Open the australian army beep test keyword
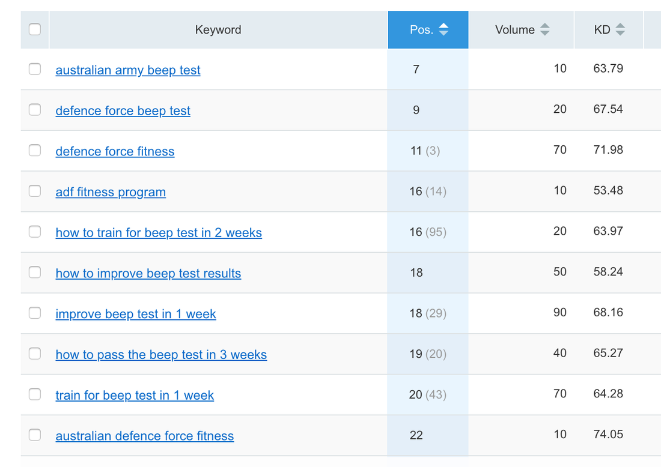Viewport: 661px width, 467px height. [128, 70]
